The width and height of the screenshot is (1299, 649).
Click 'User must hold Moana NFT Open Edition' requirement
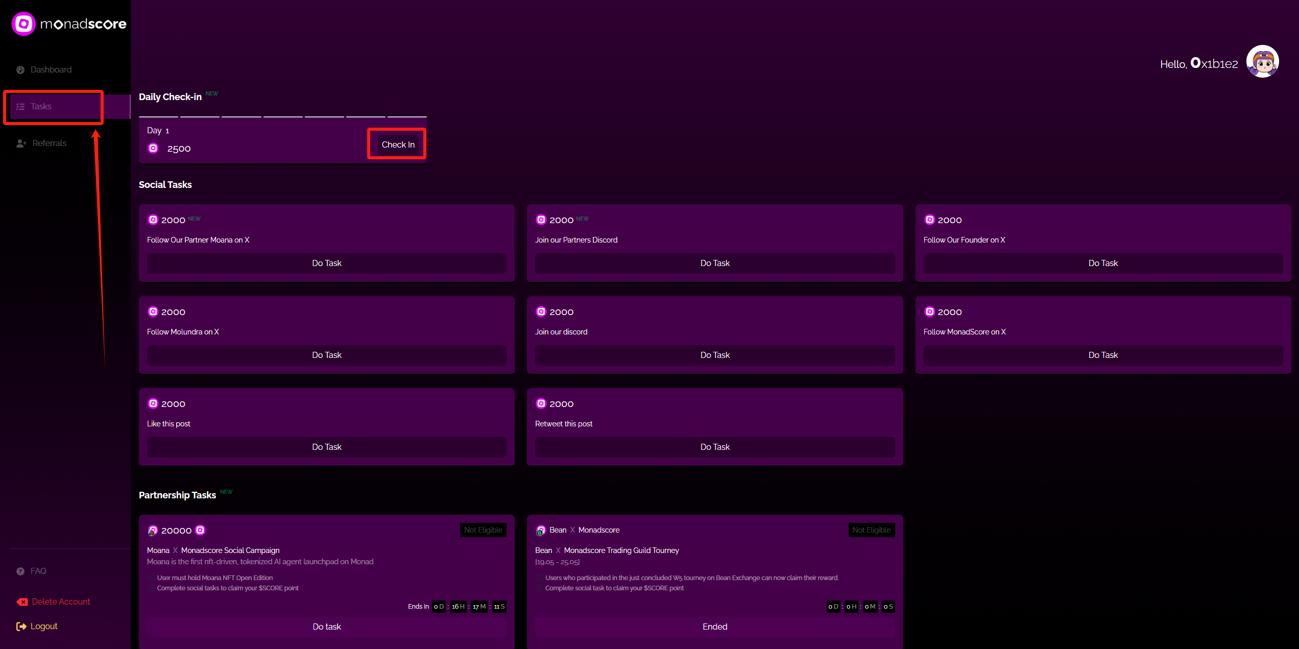pyautogui.click(x=215, y=578)
